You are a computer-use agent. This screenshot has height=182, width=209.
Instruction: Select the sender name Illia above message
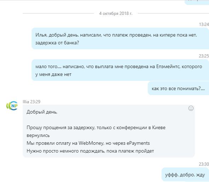26,102
